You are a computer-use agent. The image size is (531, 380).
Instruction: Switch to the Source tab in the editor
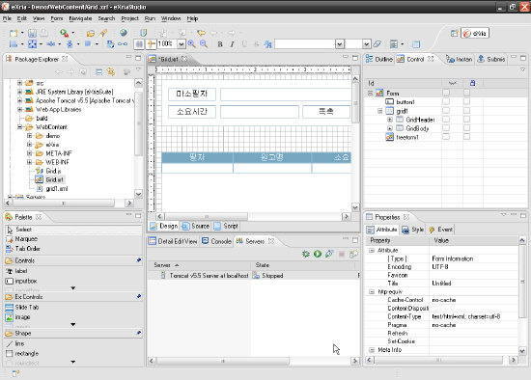pyautogui.click(x=196, y=226)
